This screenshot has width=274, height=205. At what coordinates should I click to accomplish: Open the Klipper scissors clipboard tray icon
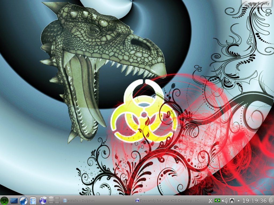point(210,201)
